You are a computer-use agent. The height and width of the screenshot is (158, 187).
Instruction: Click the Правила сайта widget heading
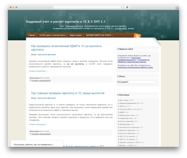point(126,49)
